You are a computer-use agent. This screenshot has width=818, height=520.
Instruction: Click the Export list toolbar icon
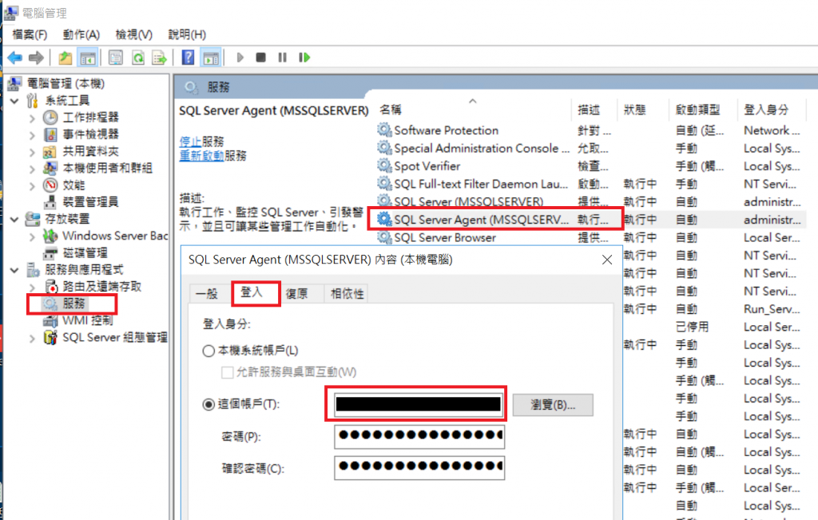point(159,58)
